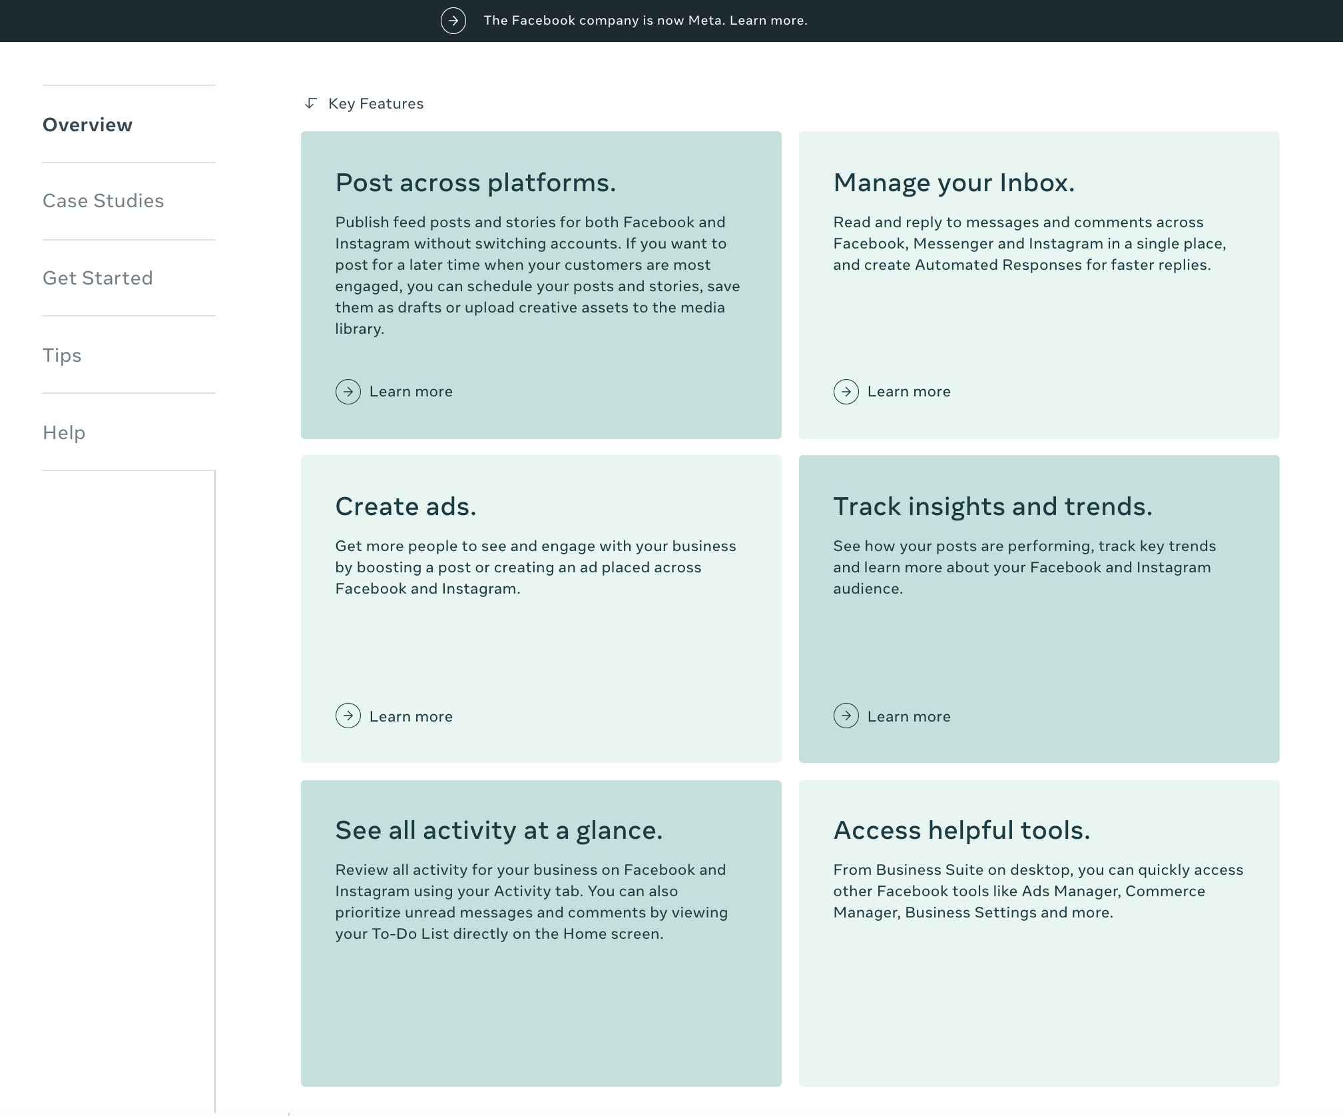Image resolution: width=1343 pixels, height=1116 pixels.
Task: Go to Case Studies in sidebar
Action: [103, 201]
